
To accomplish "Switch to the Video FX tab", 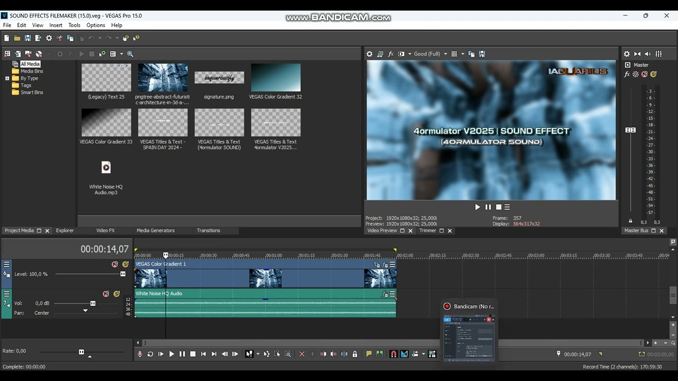I will click(x=105, y=231).
